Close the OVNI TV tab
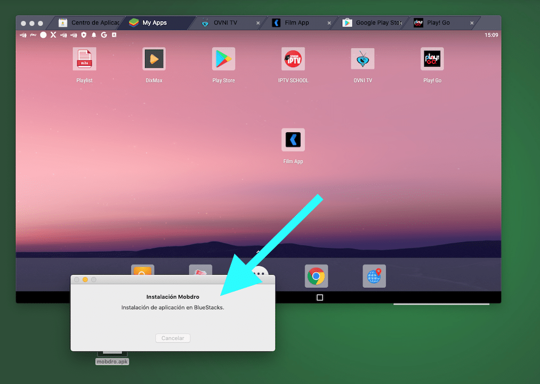 click(258, 23)
